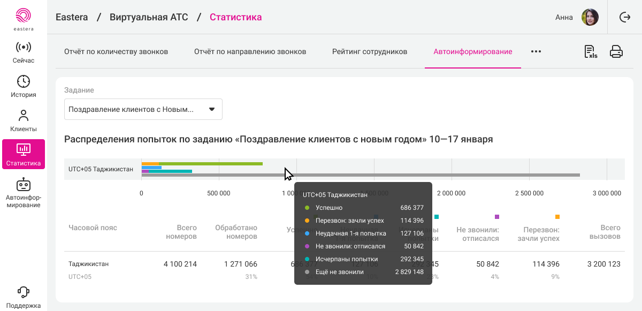Switch to Отчёт по количеству звонков tab
Screen dimensions: 642x311
116,52
